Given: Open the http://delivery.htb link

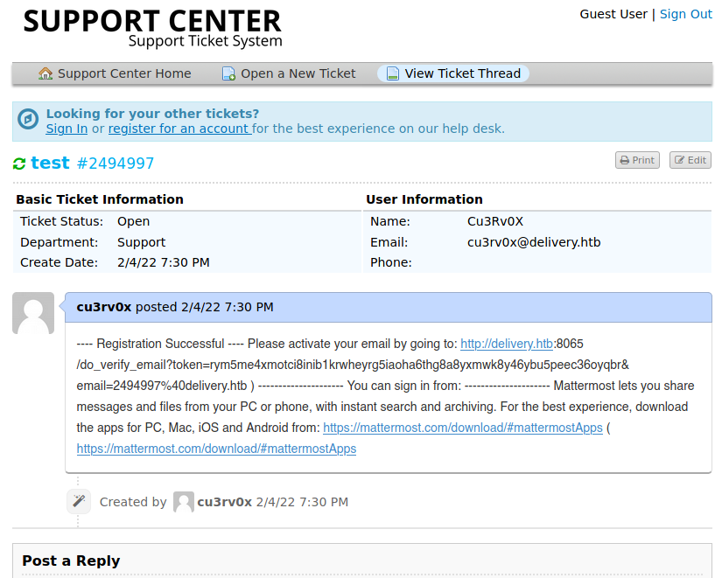Looking at the screenshot, I should [x=506, y=344].
